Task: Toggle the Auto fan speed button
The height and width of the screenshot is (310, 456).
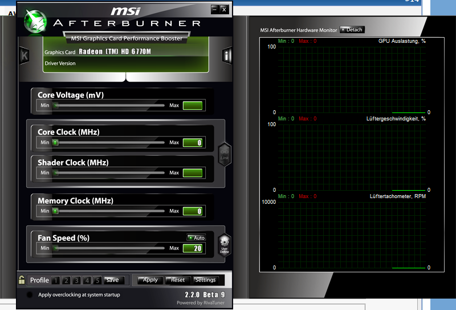Action: pos(196,237)
